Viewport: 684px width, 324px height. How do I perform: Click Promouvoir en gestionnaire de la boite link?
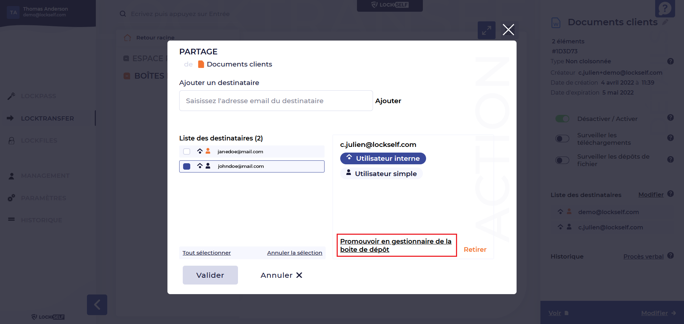(396, 245)
